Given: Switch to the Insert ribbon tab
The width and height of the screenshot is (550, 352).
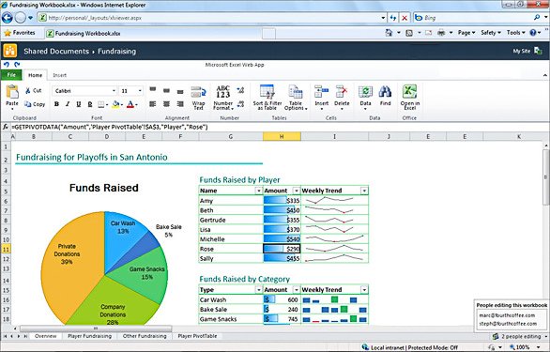Looking at the screenshot, I should point(60,75).
